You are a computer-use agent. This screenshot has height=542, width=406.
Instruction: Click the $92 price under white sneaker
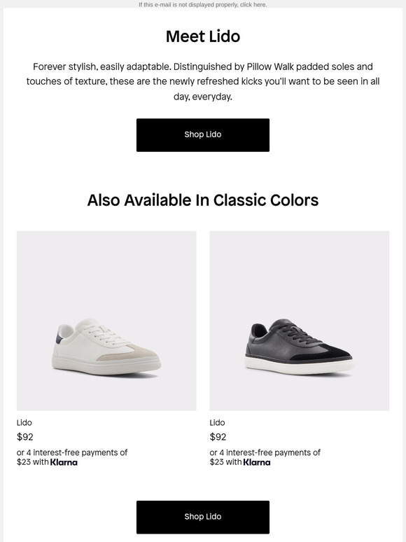tap(25, 437)
